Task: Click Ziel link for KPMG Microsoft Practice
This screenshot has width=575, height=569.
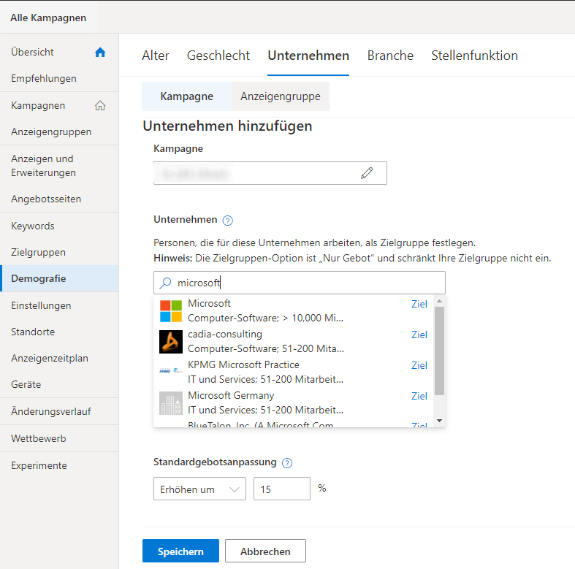Action: [x=419, y=365]
